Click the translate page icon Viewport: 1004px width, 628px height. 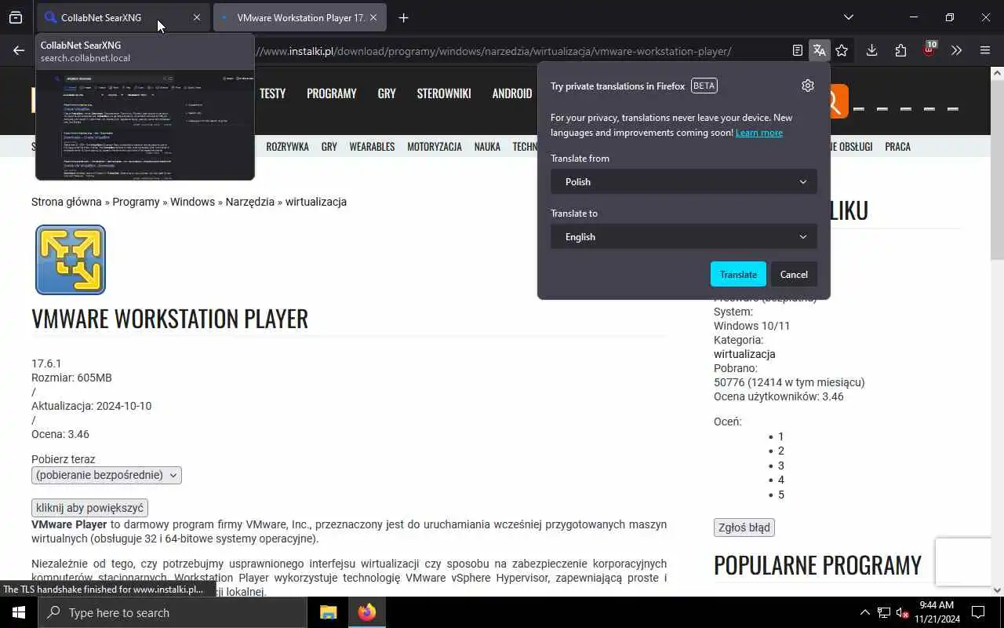point(819,50)
